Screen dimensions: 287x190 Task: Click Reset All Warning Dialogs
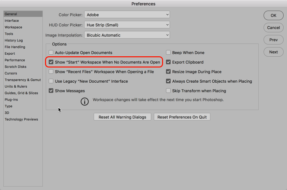[122, 117]
